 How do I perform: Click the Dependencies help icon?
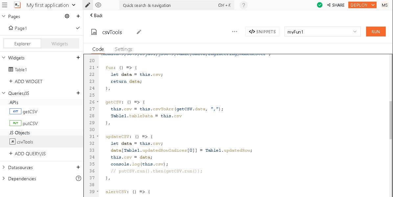point(79,178)
